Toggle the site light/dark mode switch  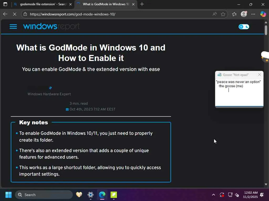[x=244, y=27]
